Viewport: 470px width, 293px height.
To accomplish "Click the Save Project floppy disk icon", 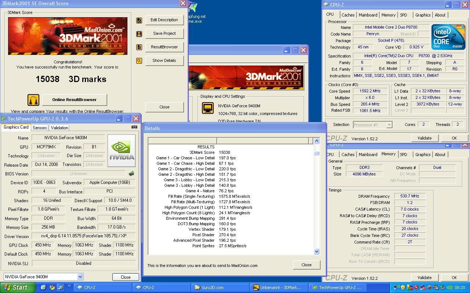I will pos(139,34).
